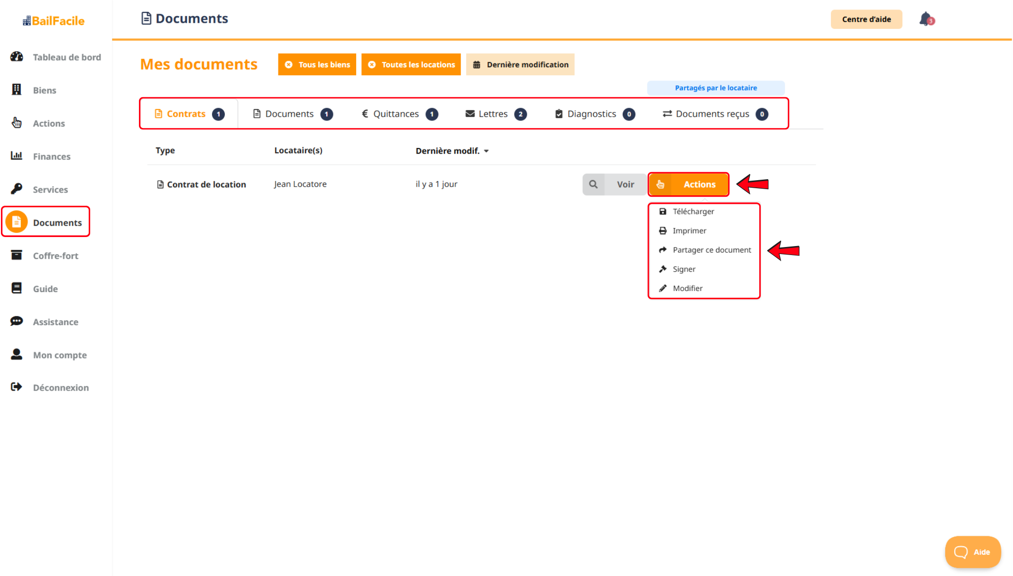Clear the Toutes les locations filter cross
Image resolution: width=1013 pixels, height=576 pixels.
click(372, 64)
